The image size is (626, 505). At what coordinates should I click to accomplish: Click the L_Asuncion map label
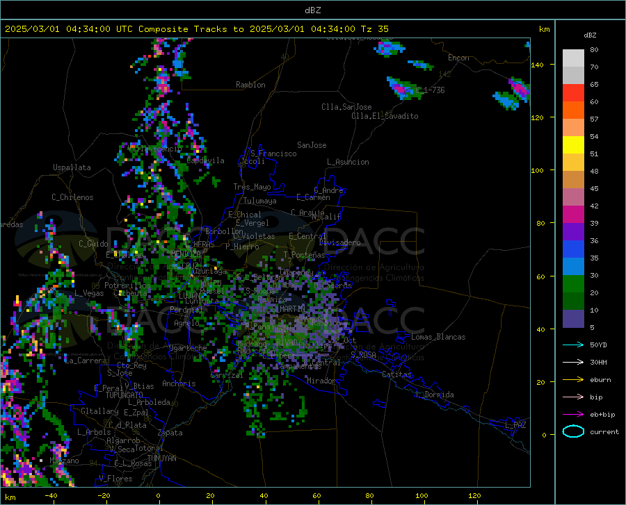click(348, 162)
